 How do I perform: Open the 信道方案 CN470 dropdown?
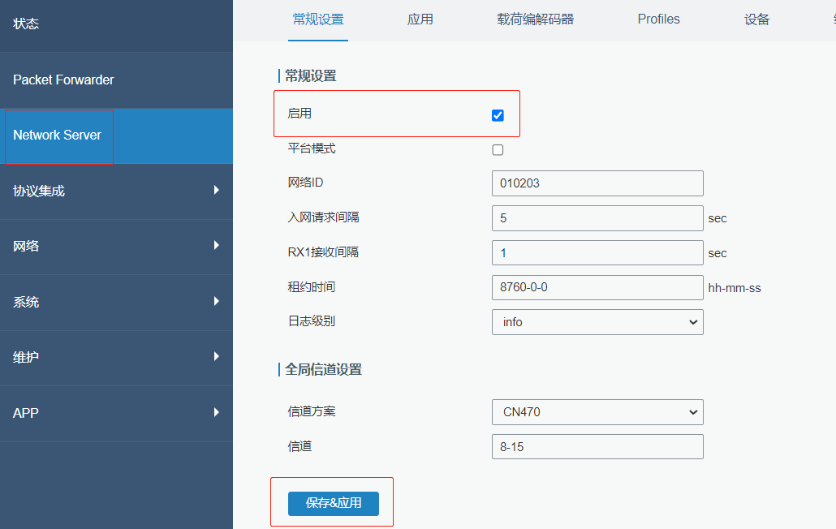tap(597, 412)
